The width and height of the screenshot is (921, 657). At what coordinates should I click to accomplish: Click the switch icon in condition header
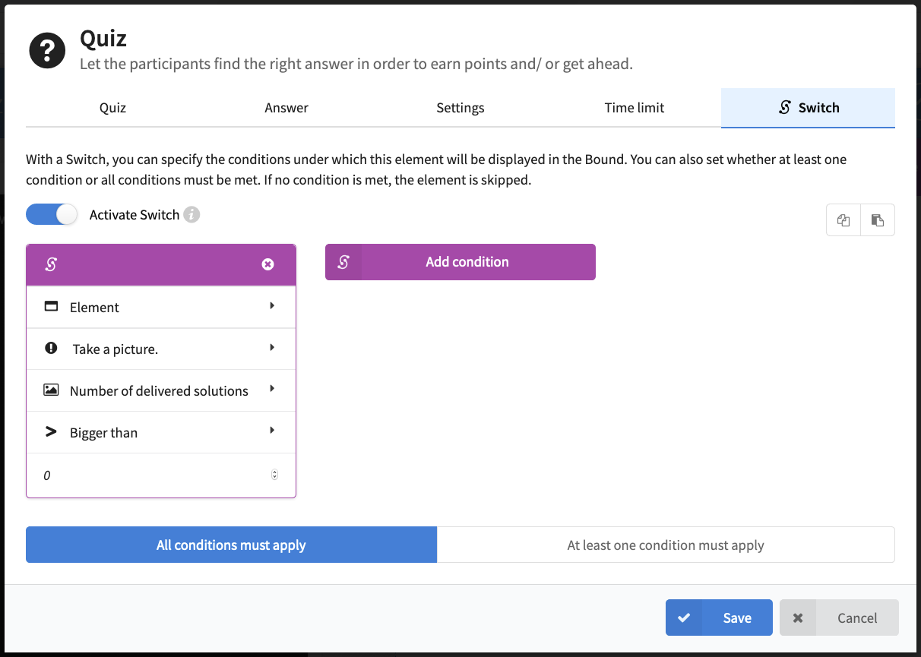click(52, 264)
